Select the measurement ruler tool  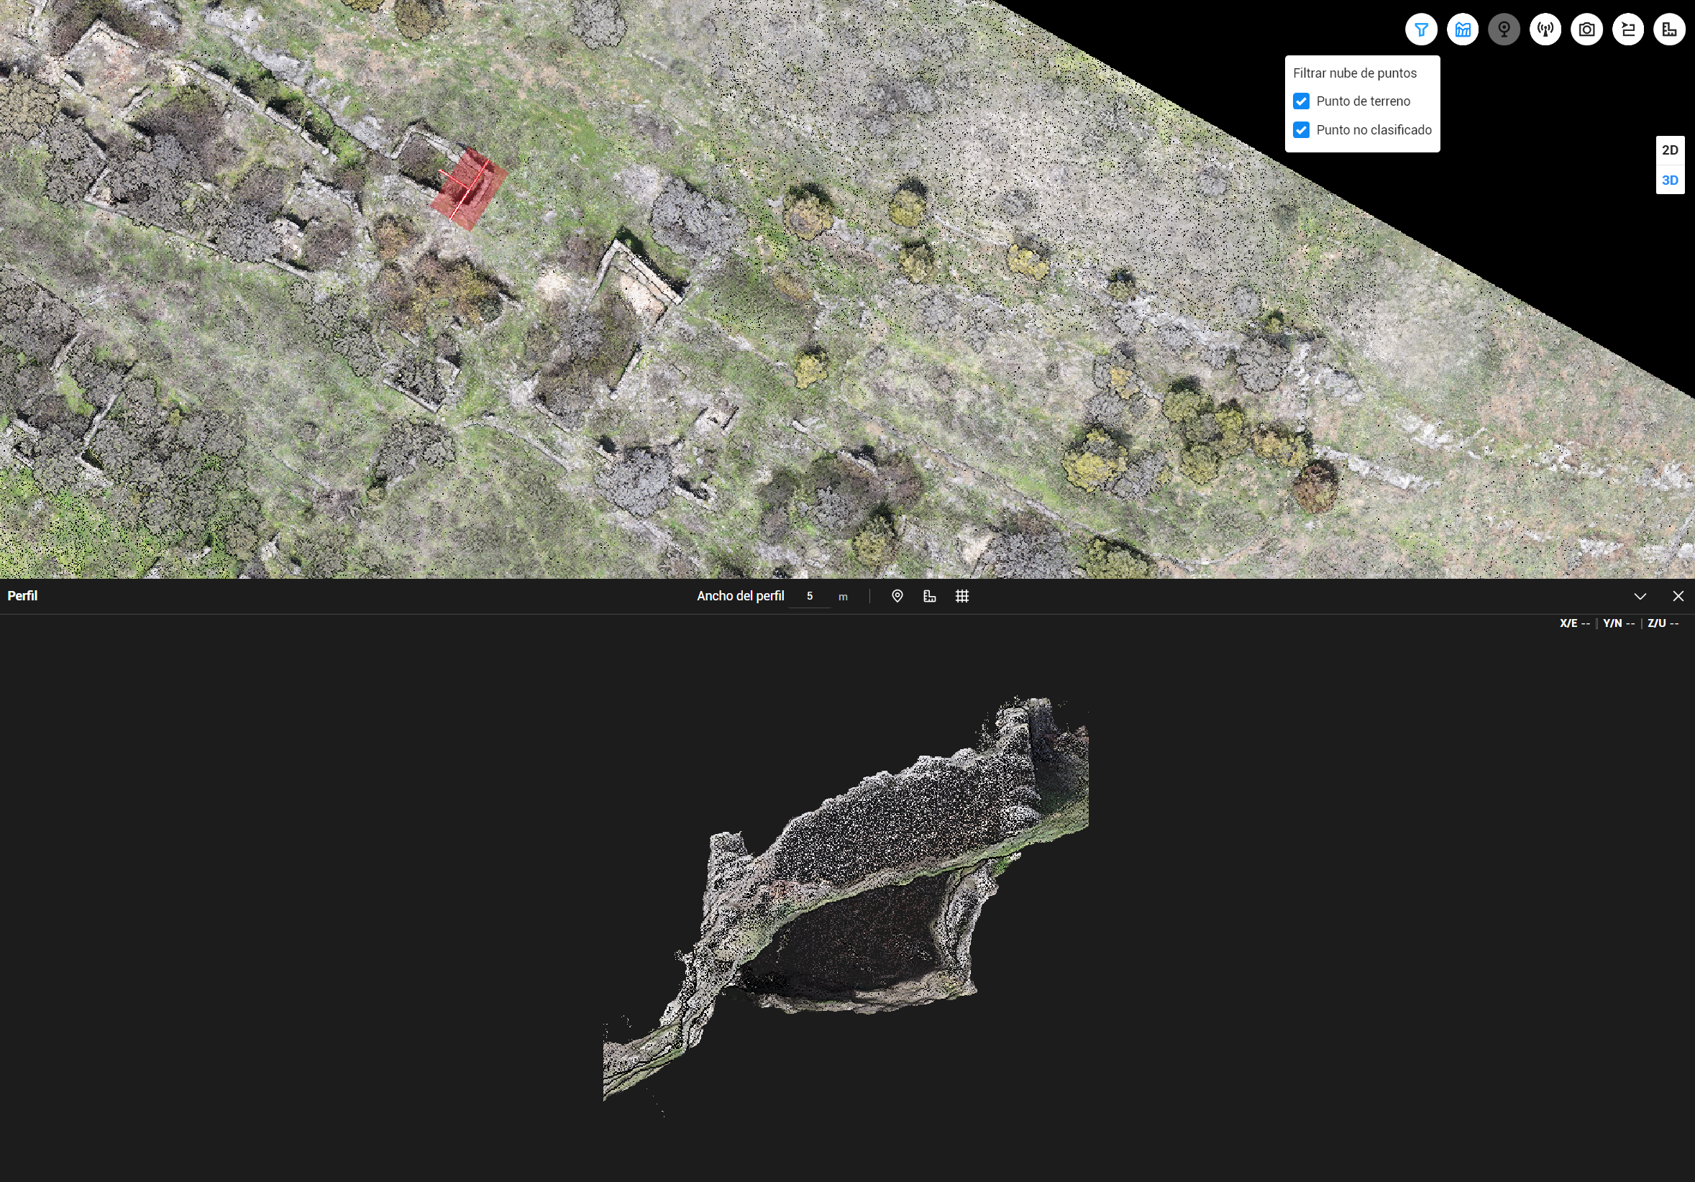point(1669,29)
